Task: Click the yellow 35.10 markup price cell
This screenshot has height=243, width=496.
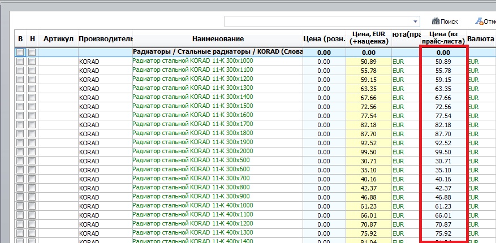Action: [x=369, y=170]
